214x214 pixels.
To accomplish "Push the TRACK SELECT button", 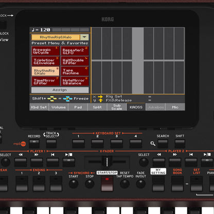I will [51, 144].
